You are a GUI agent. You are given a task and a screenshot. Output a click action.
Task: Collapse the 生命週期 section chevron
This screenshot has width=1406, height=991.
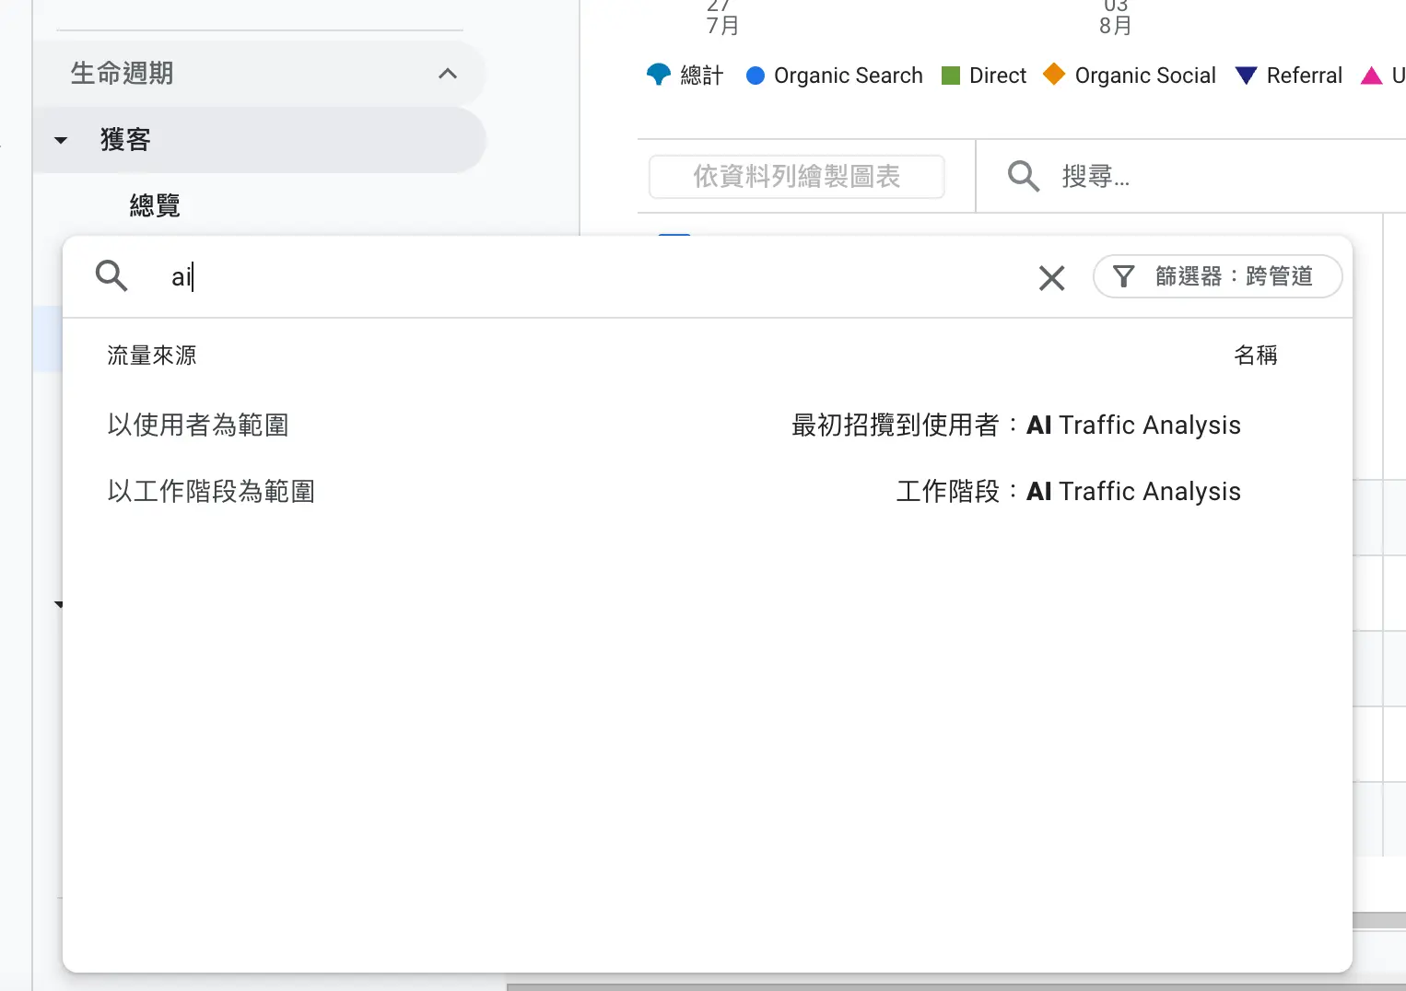coord(448,74)
